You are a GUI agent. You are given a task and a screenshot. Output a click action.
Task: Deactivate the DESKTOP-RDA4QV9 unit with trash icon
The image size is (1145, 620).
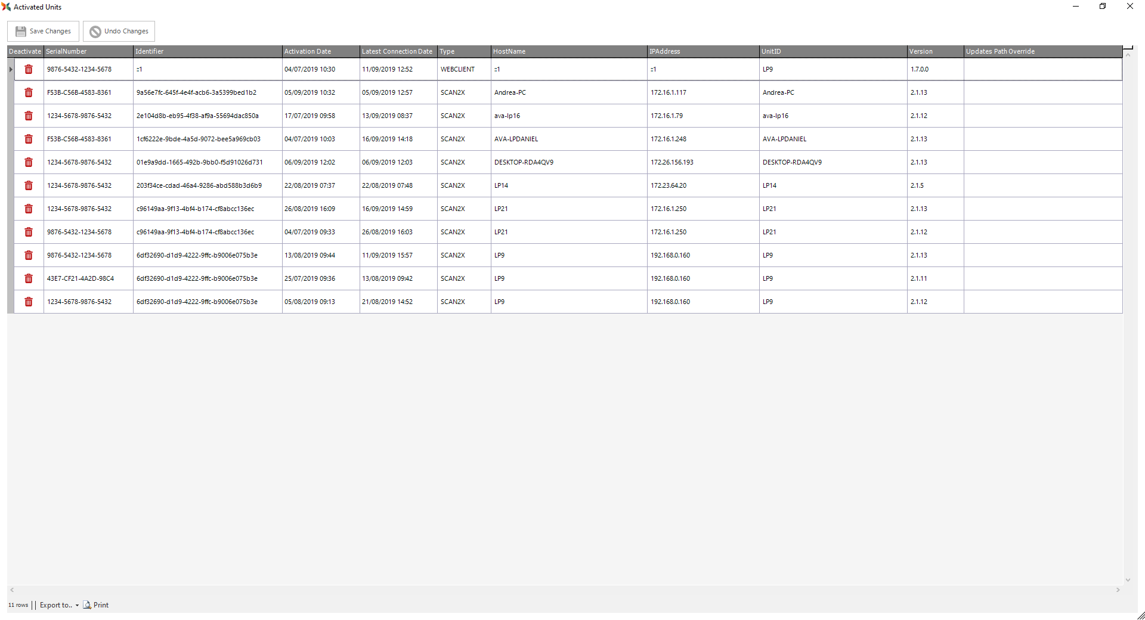click(28, 162)
